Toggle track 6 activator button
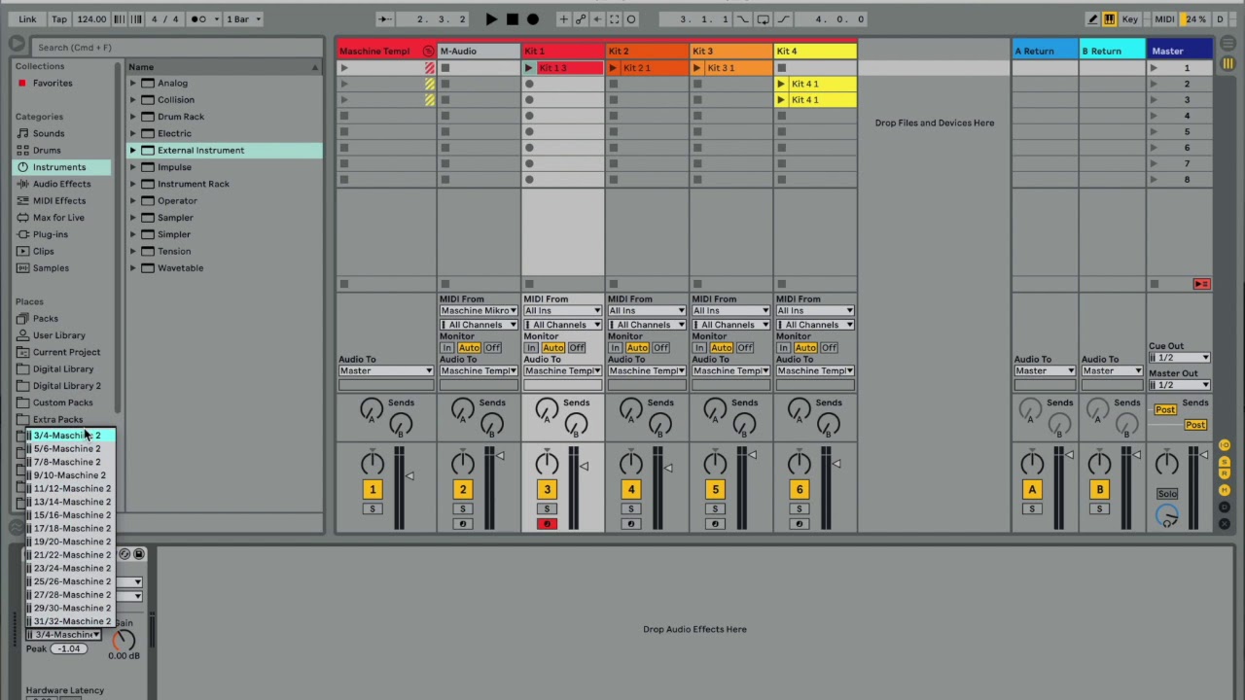The width and height of the screenshot is (1245, 700). [799, 489]
